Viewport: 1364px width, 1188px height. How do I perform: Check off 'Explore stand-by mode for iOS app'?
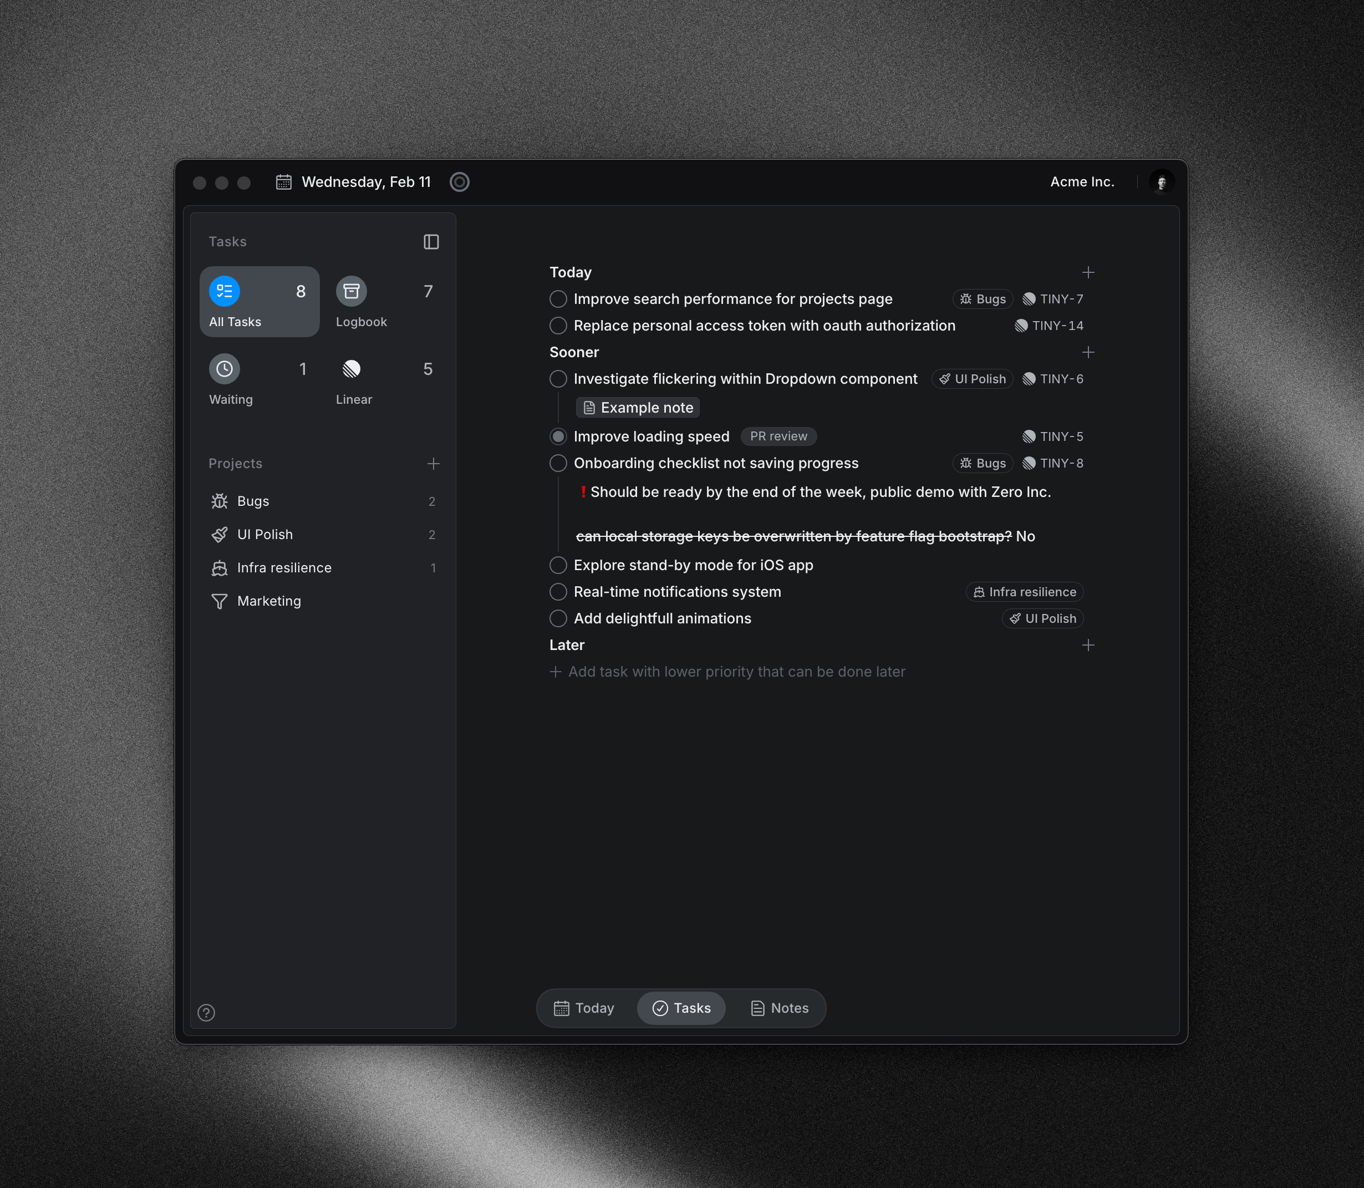point(558,565)
